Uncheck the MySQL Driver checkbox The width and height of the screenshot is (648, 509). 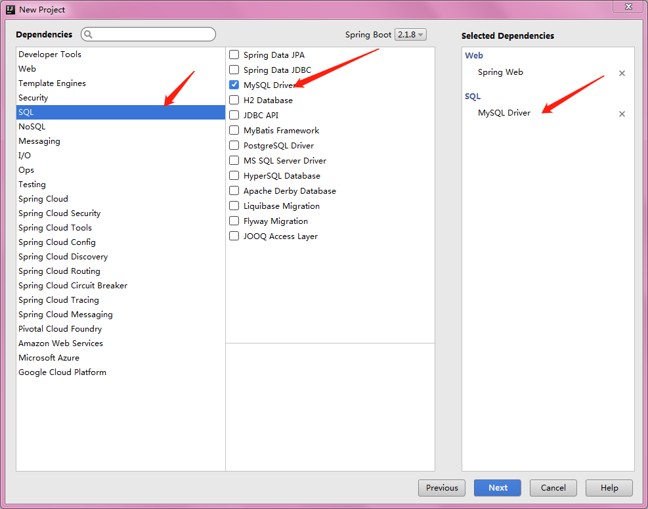(x=234, y=85)
